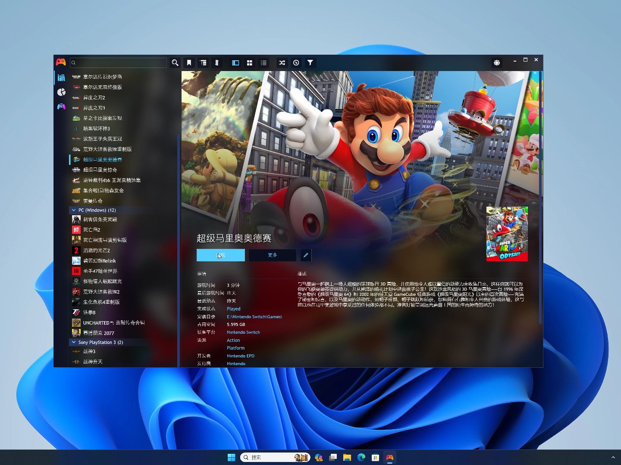The image size is (621, 465).
Task: Select 雷曼传奇 in the game list
Action: (123, 201)
